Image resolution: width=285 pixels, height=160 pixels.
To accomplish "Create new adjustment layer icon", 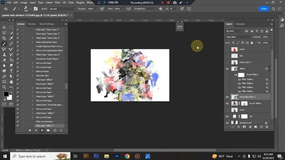I will click(x=250, y=127).
